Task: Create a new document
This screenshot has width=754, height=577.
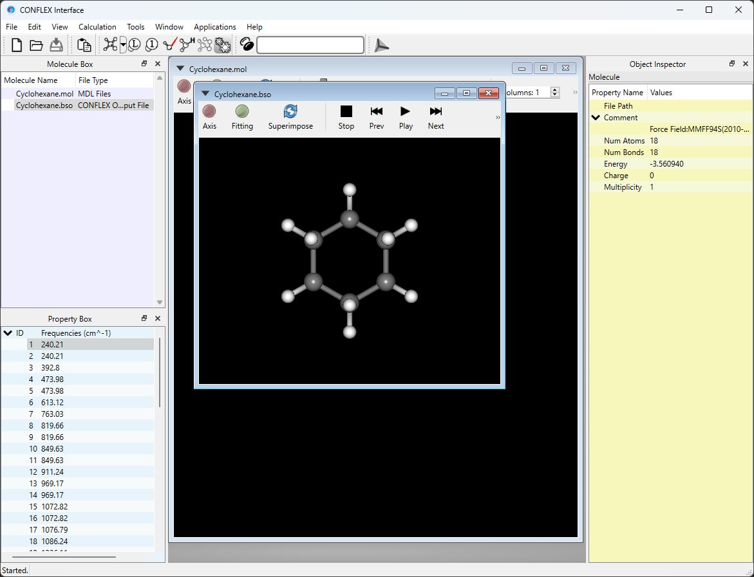Action: coord(15,44)
